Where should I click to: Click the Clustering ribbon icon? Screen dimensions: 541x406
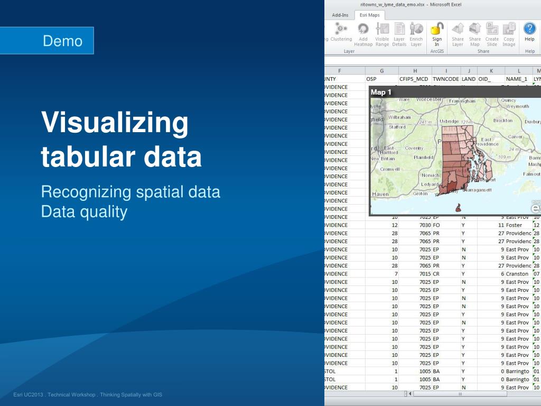pos(341,32)
